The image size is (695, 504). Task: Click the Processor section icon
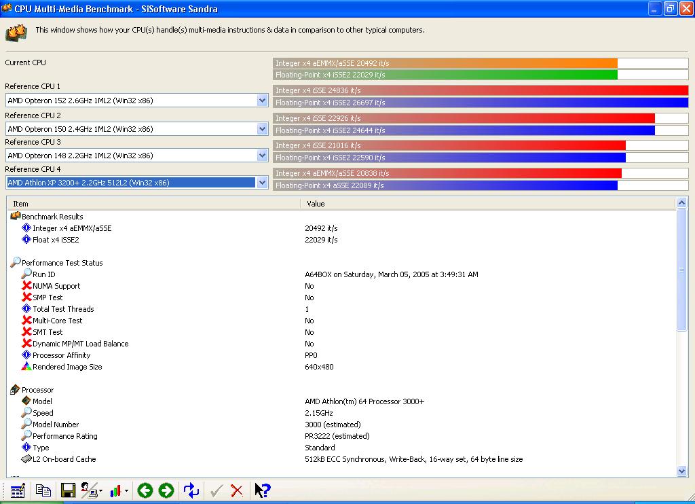tap(16, 389)
